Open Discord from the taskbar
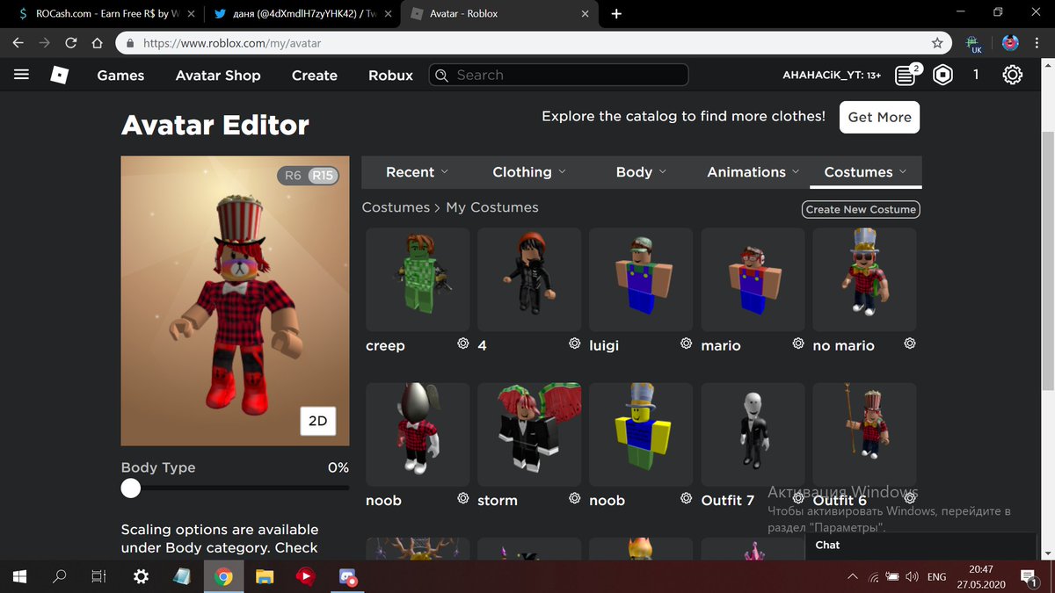The width and height of the screenshot is (1055, 593). [346, 577]
